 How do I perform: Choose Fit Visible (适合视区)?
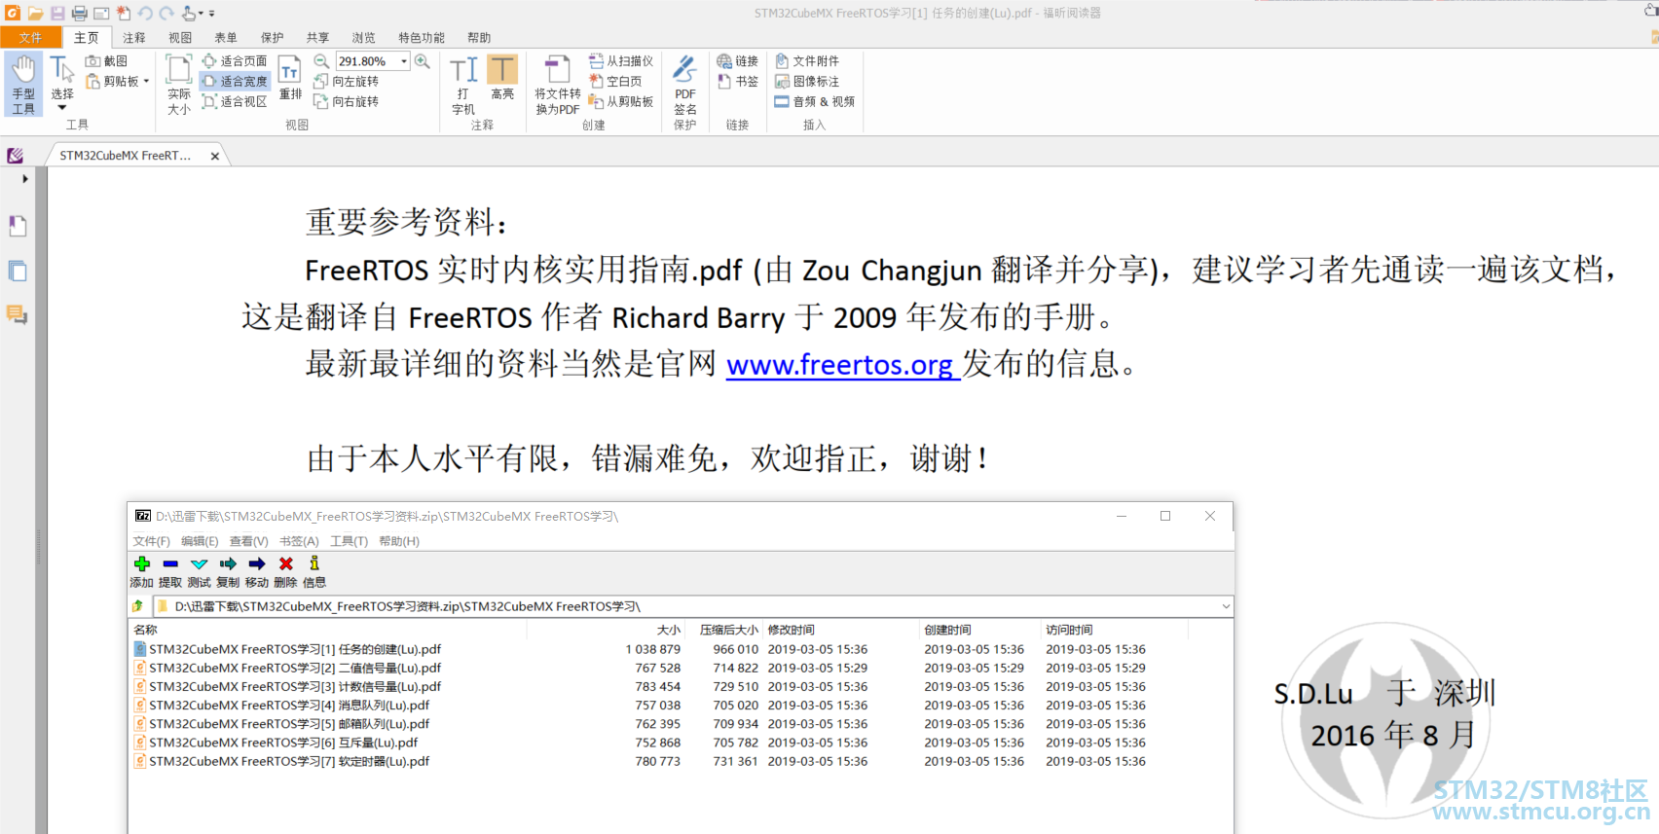(x=235, y=101)
